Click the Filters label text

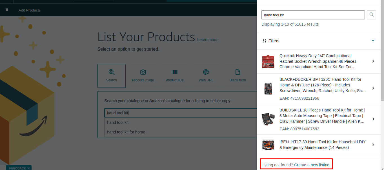tap(274, 41)
